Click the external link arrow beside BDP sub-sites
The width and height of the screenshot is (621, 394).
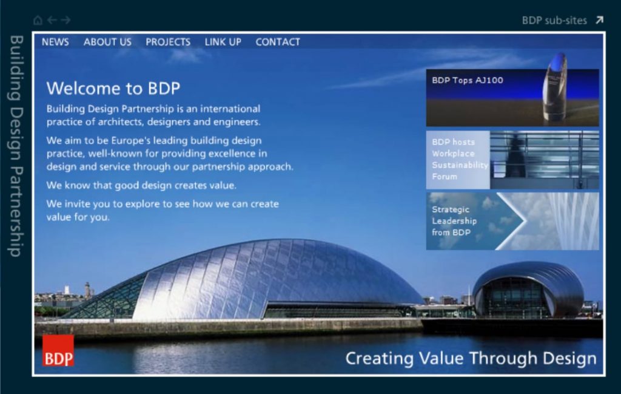(599, 20)
